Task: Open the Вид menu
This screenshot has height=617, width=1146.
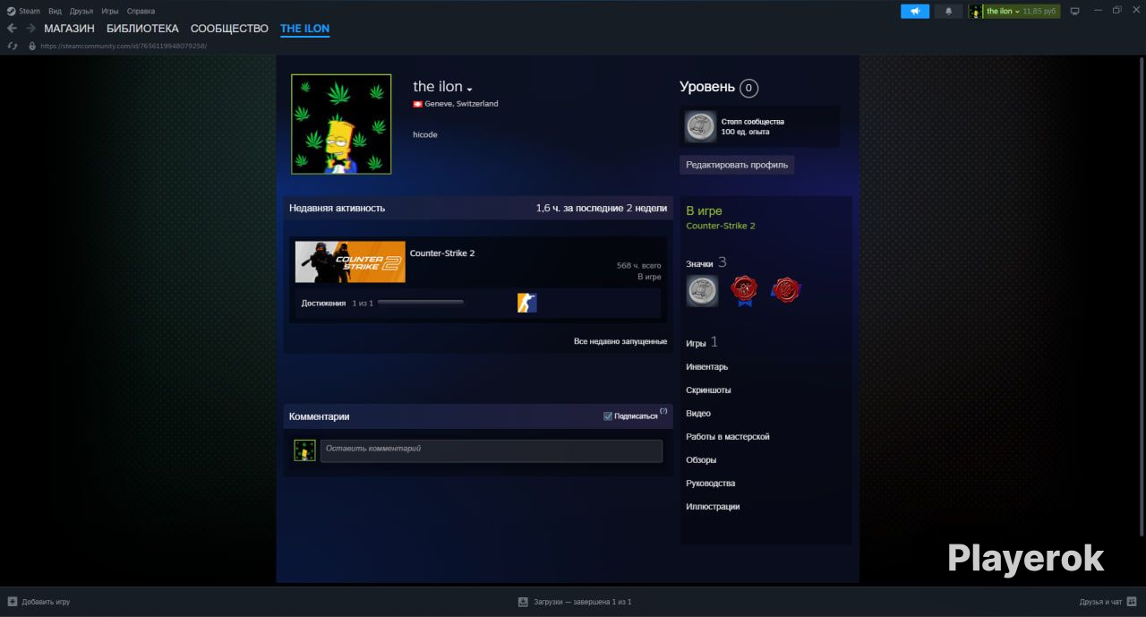Action: (55, 11)
